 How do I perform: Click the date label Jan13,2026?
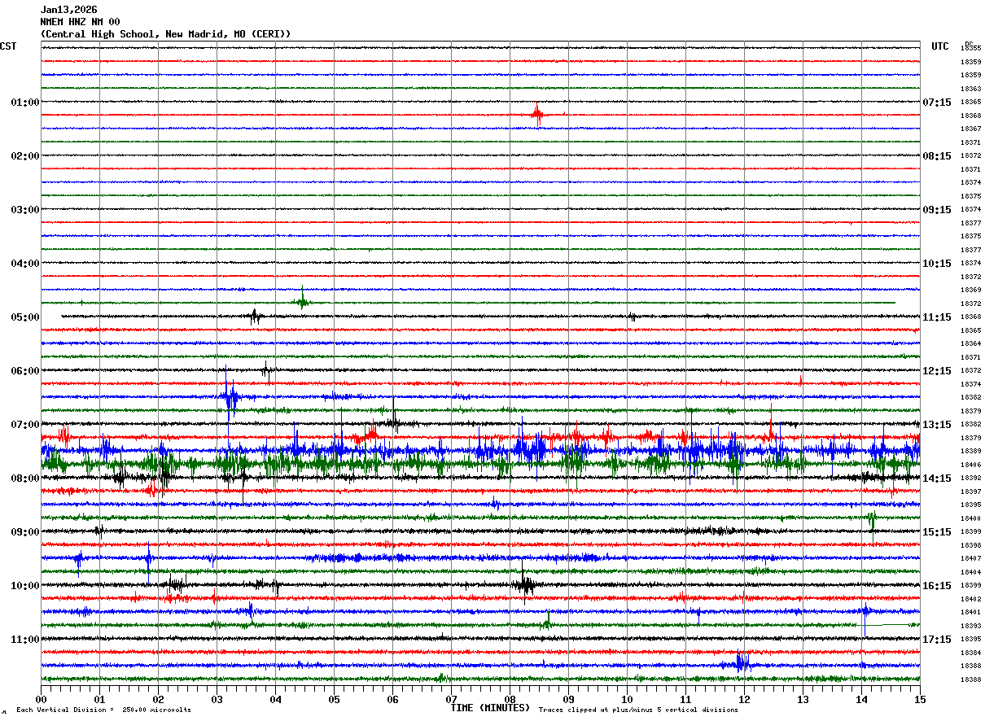[x=68, y=10]
